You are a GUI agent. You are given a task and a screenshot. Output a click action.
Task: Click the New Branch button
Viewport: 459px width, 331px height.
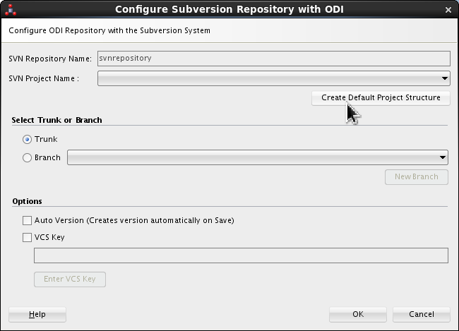coord(416,176)
